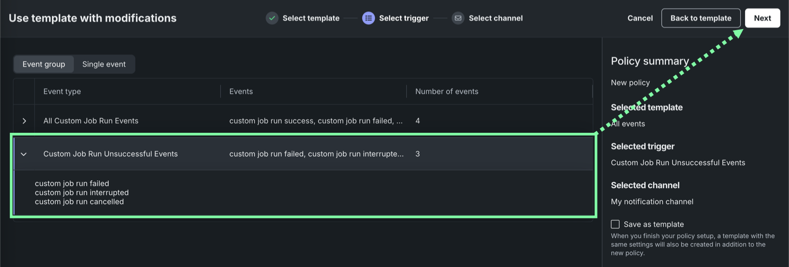Click the Select trigger list icon
This screenshot has height=267, width=789.
[369, 18]
